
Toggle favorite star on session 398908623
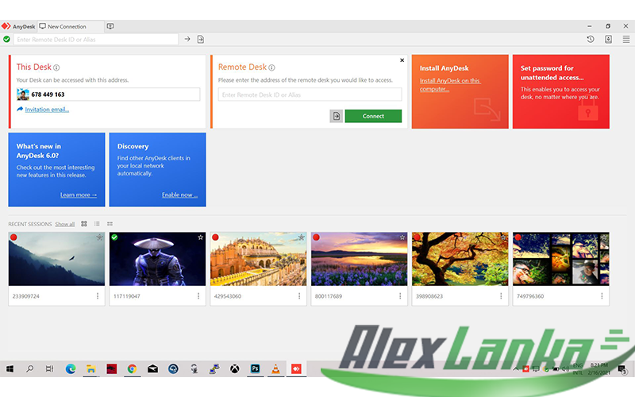(x=503, y=237)
